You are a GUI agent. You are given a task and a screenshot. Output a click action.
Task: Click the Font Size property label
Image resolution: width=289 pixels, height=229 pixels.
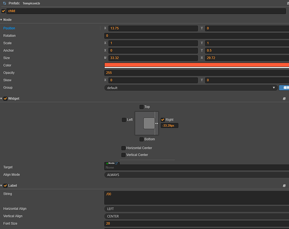(10, 224)
